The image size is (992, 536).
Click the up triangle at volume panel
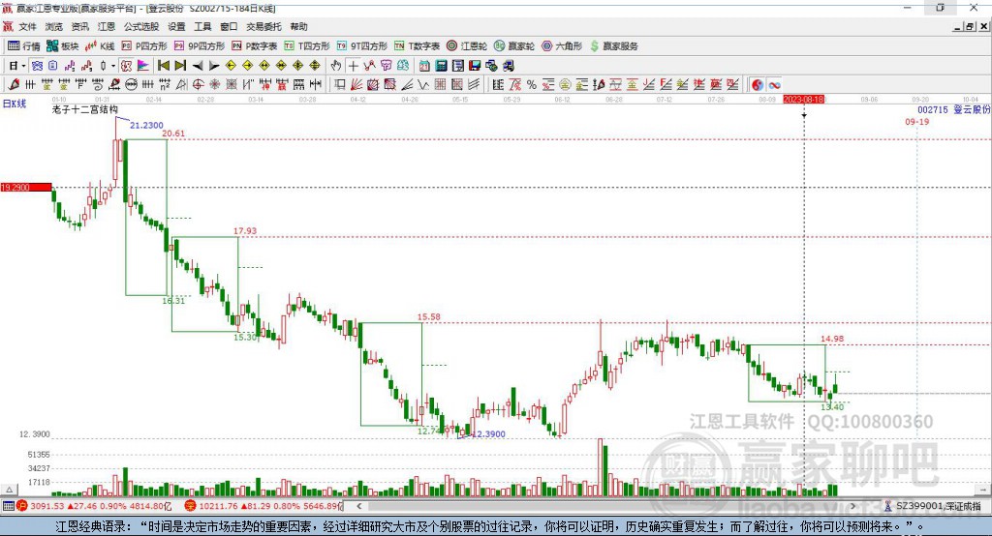click(9, 490)
